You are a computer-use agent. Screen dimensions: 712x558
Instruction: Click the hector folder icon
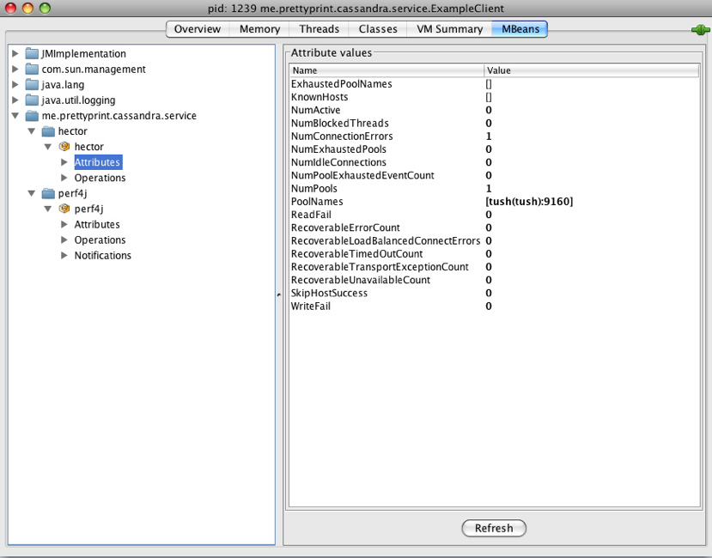[x=48, y=131]
